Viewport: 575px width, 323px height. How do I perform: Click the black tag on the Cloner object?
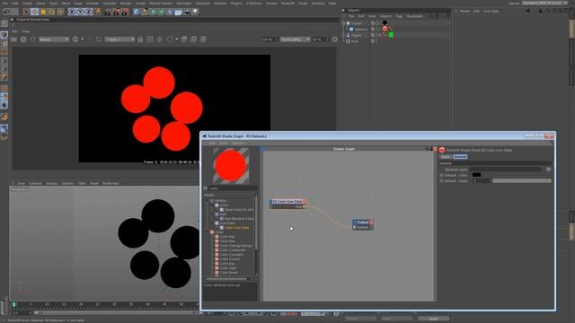[385, 22]
